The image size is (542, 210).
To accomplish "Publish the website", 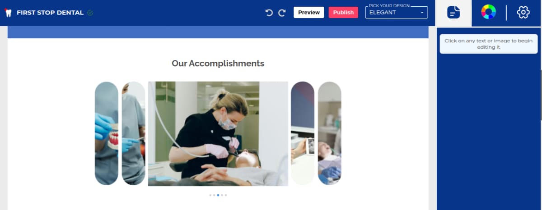I will 343,12.
